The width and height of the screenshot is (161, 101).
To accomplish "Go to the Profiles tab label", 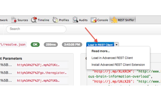I will click(x=64, y=20).
